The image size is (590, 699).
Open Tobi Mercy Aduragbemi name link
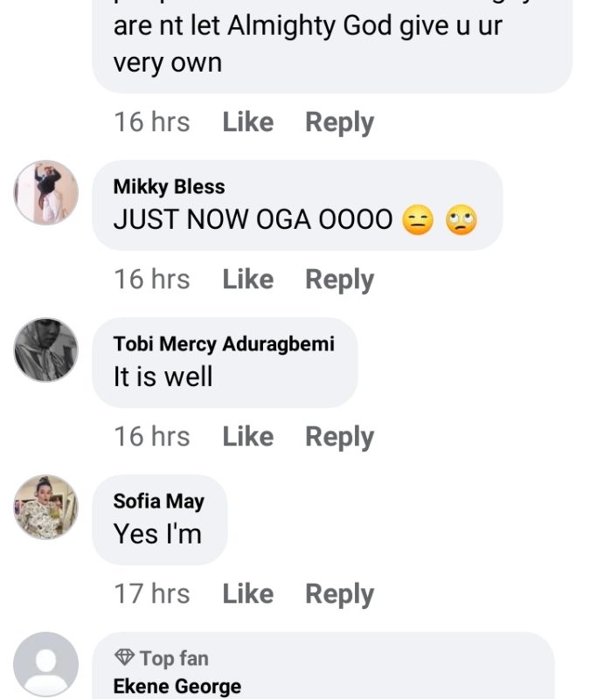[x=224, y=344]
